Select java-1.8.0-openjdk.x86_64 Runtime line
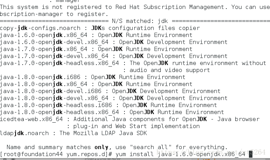 96,84
